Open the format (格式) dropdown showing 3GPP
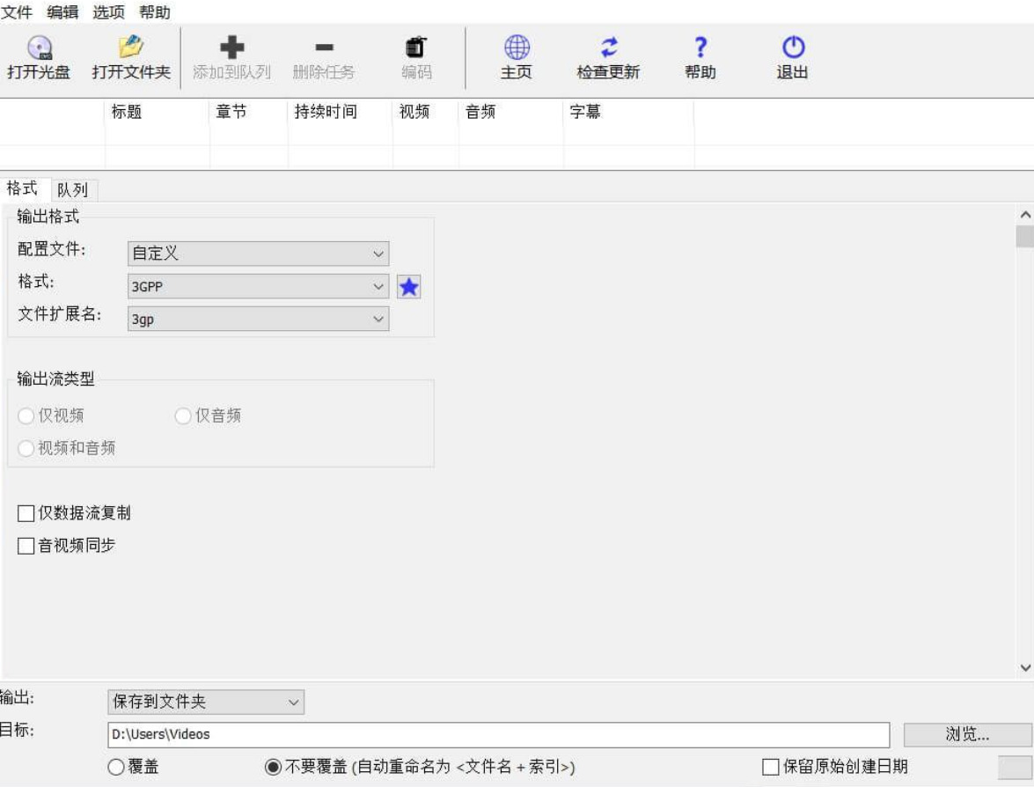The height and width of the screenshot is (787, 1034). tap(258, 286)
